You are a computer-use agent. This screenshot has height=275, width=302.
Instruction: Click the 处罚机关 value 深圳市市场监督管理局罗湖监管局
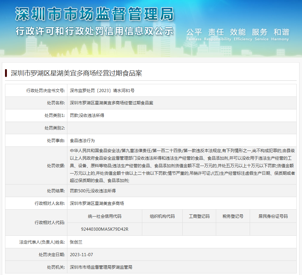point(101,267)
